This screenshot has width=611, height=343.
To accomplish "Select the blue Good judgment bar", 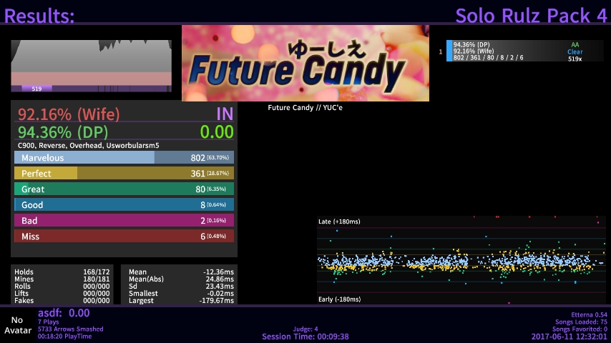I will pos(124,205).
